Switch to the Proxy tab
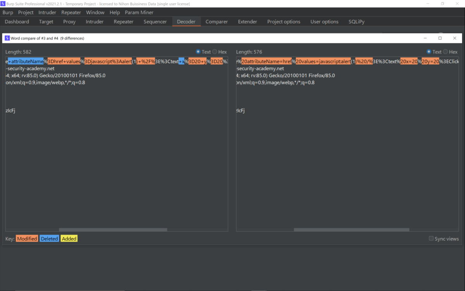Screen dimensions: 465x291 point(69,22)
